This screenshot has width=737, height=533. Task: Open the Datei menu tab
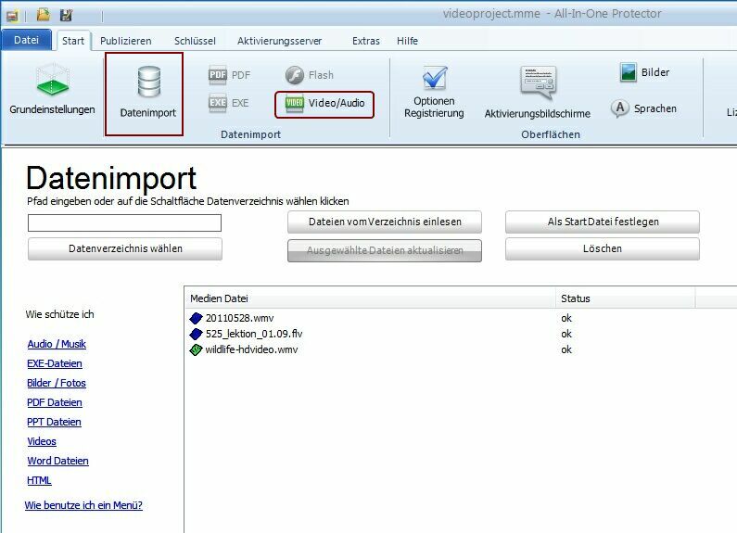(x=26, y=41)
